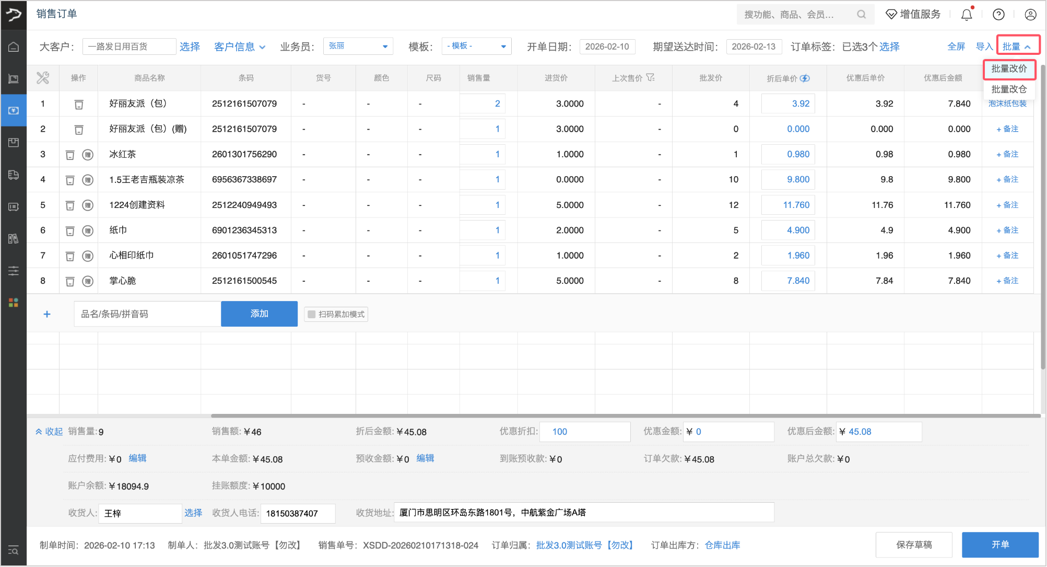Viewport: 1047px width, 567px height.
Task: Select 批量改仓 from the batch menu
Action: click(1009, 89)
